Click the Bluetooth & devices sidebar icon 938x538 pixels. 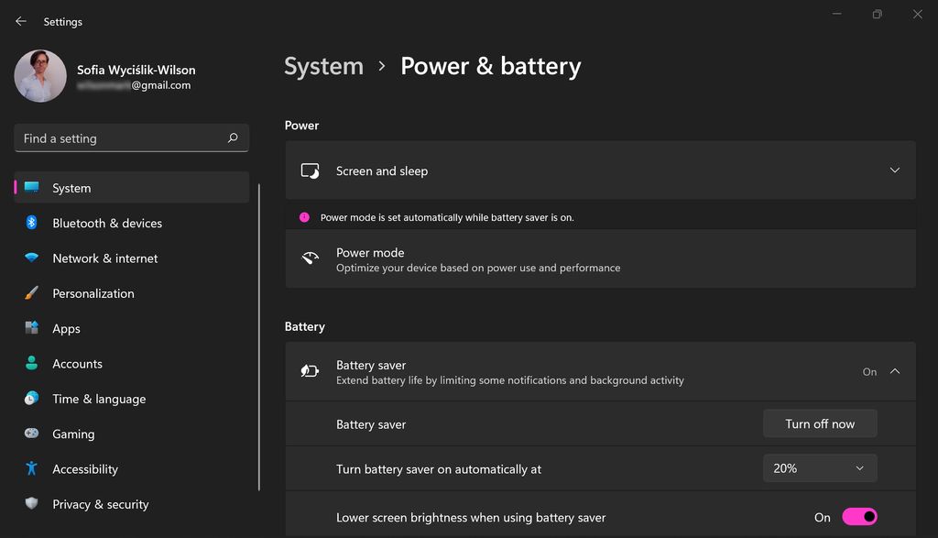click(x=32, y=223)
